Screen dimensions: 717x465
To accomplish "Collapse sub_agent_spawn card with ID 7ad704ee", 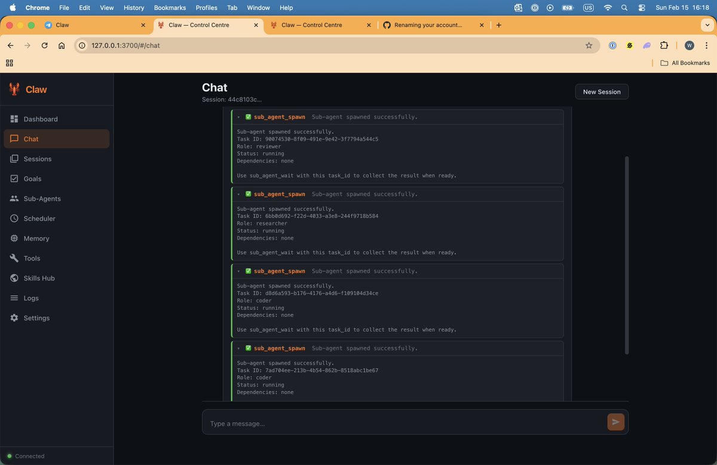I will pyautogui.click(x=239, y=348).
